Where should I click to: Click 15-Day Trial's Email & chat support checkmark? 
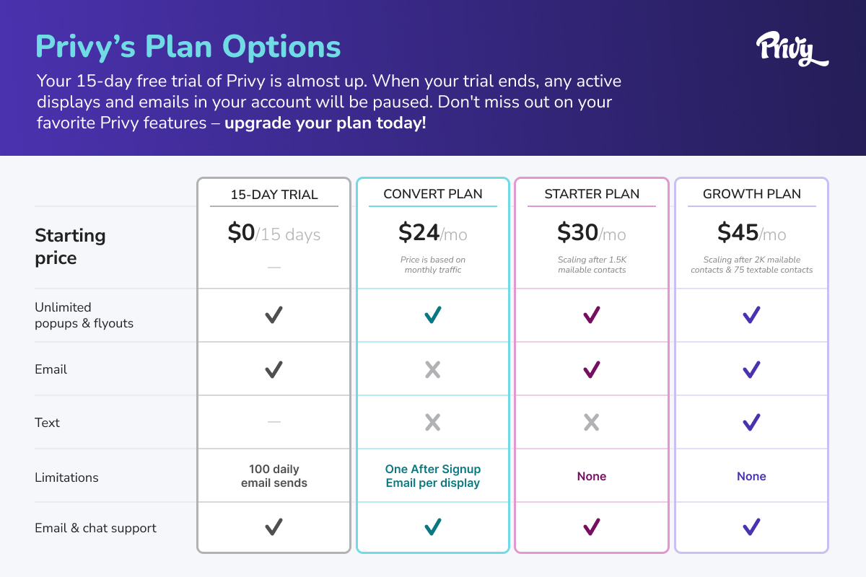[274, 527]
